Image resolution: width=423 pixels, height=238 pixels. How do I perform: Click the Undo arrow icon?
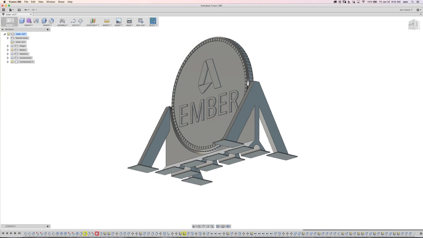click(26, 10)
